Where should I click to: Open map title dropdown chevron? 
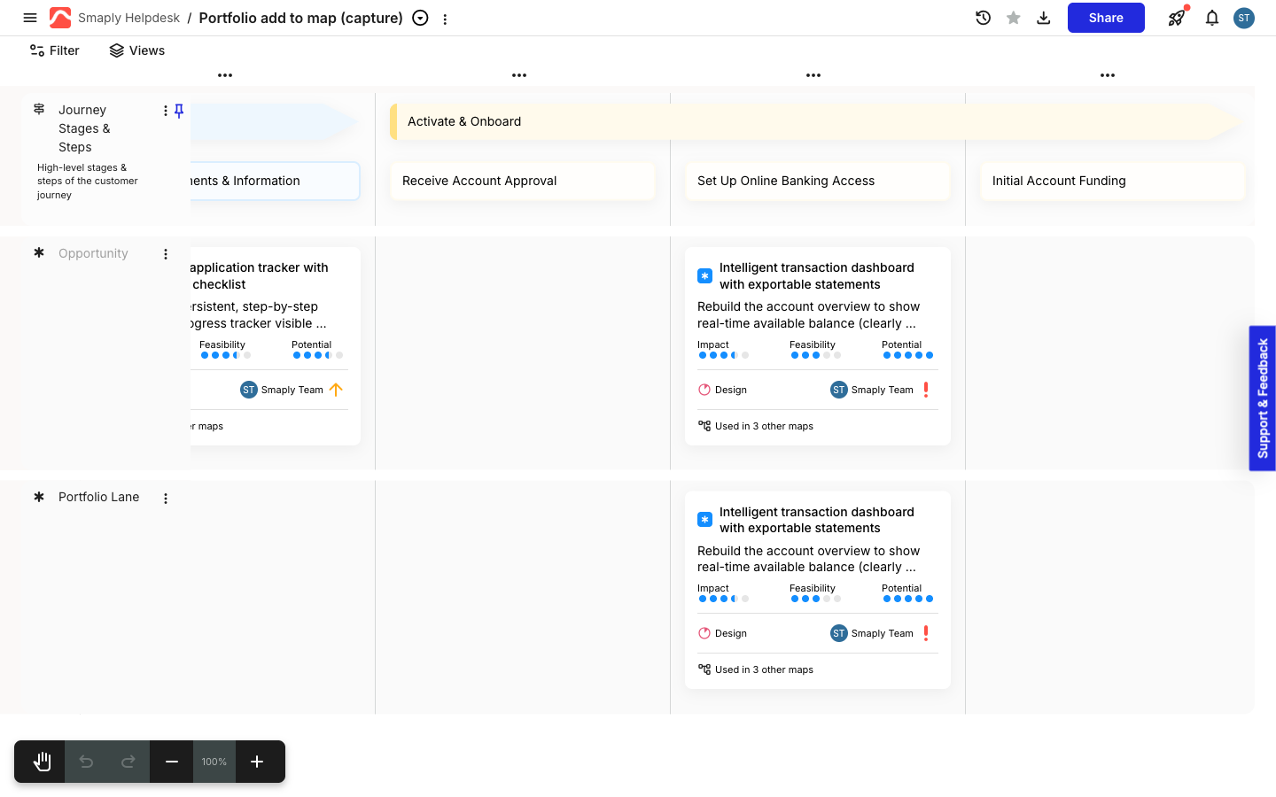[x=421, y=18]
